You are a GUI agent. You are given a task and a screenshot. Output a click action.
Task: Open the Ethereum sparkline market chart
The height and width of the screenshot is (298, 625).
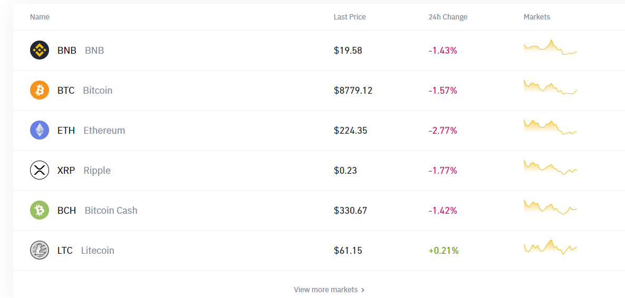coord(550,127)
